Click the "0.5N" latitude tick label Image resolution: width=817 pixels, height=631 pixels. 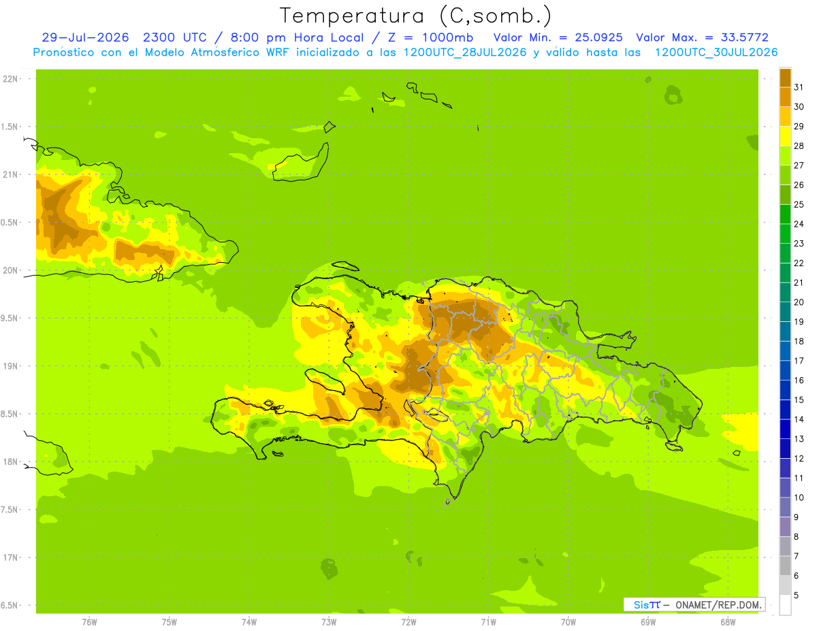coord(10,223)
